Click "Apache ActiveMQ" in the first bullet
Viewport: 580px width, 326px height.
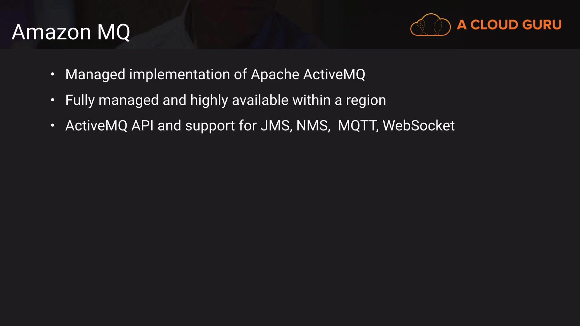pyautogui.click(x=308, y=75)
